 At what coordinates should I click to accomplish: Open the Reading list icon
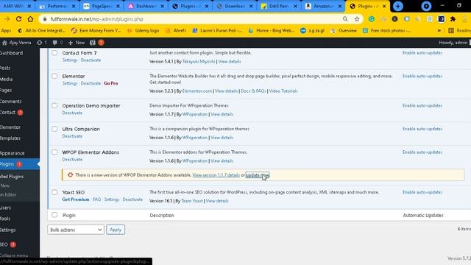[451, 31]
